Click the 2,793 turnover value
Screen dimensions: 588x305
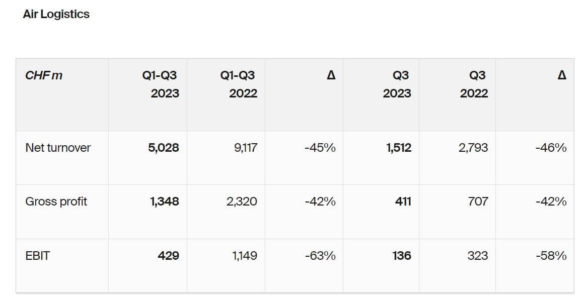coord(473,148)
